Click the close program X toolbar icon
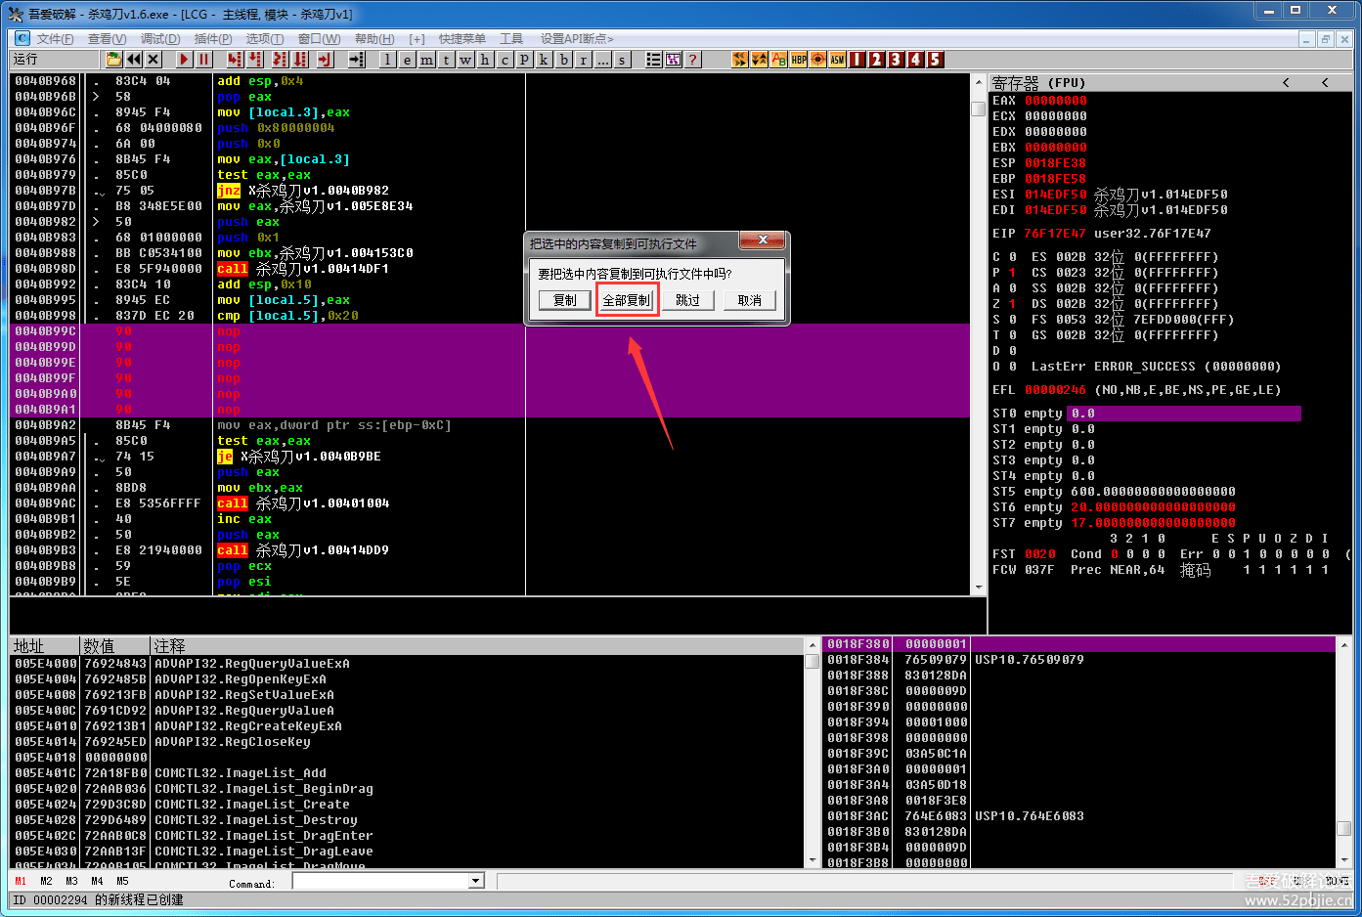1362x917 pixels. click(154, 60)
